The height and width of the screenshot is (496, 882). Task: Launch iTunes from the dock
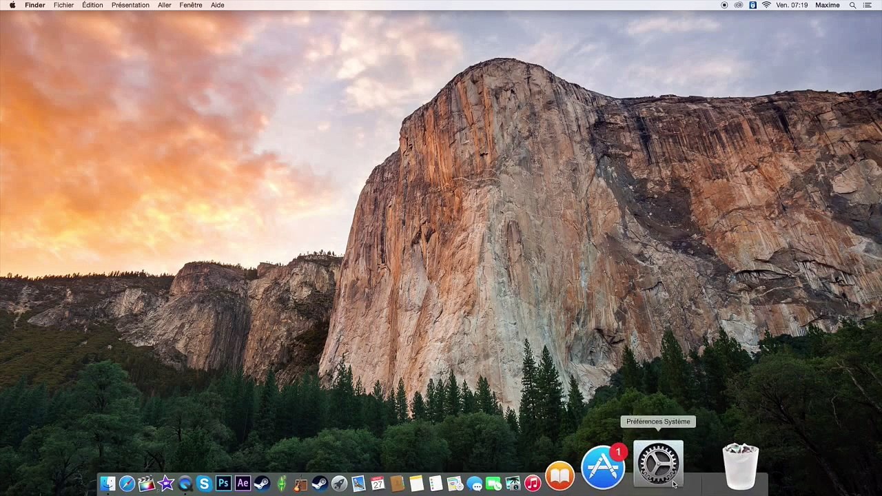(x=532, y=484)
